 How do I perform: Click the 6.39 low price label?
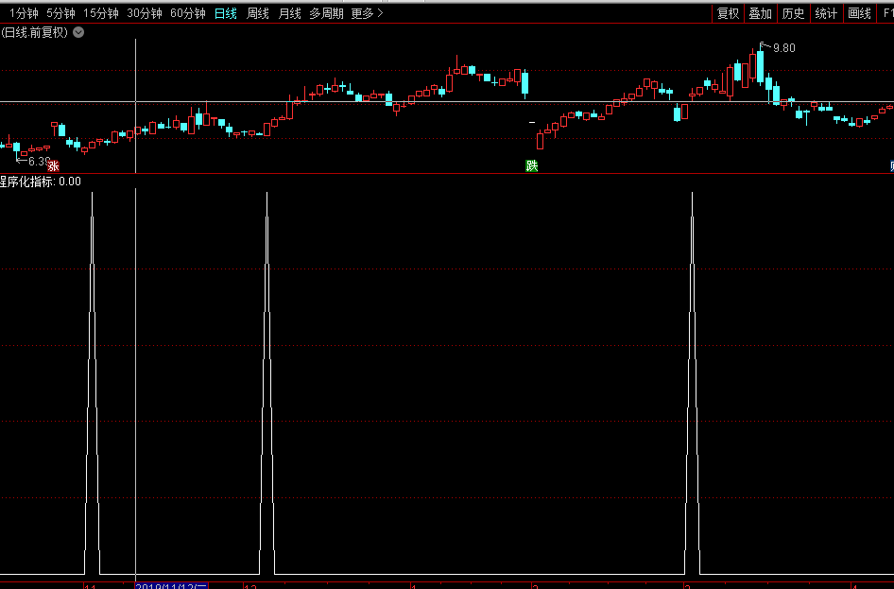click(39, 162)
